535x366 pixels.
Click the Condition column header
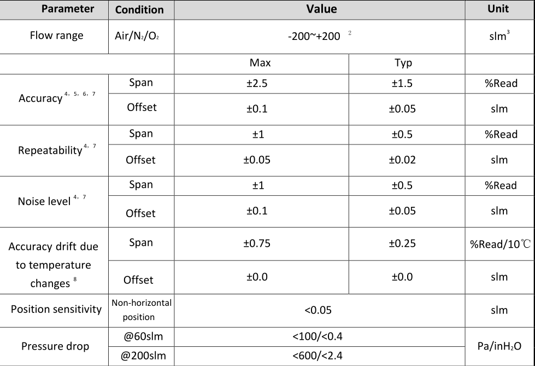(140, 10)
